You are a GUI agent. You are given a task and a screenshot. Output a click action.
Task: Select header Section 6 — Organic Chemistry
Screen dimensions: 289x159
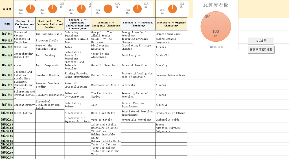point(171,24)
